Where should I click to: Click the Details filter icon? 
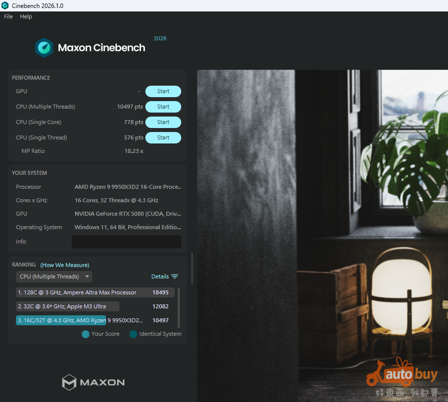pos(175,276)
